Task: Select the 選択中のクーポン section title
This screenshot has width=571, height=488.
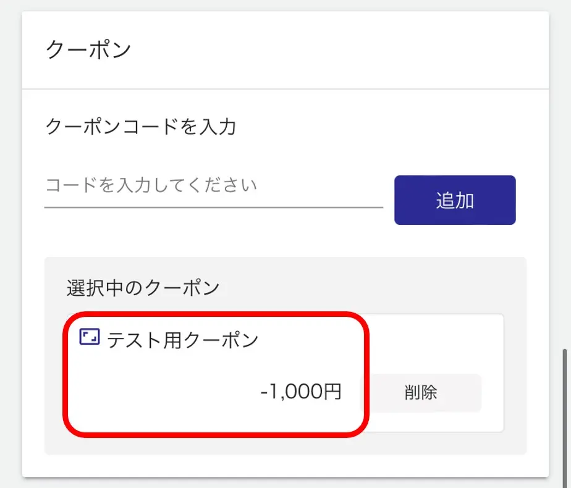Action: click(x=142, y=287)
